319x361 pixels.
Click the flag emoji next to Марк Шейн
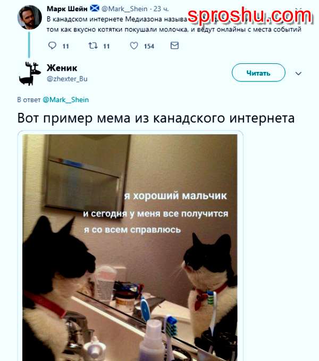[95, 9]
